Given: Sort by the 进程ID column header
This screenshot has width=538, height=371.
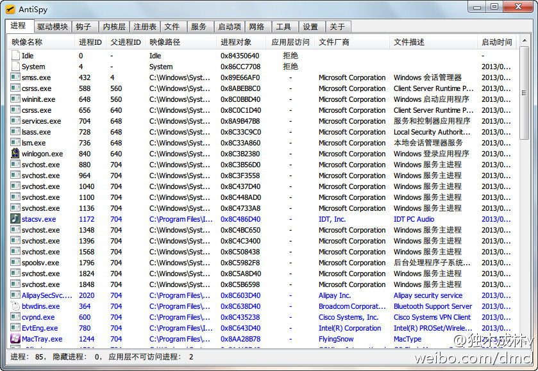Looking at the screenshot, I should point(90,42).
